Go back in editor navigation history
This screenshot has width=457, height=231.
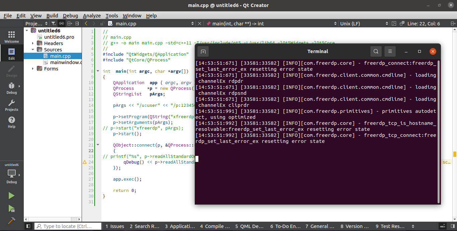click(x=86, y=24)
